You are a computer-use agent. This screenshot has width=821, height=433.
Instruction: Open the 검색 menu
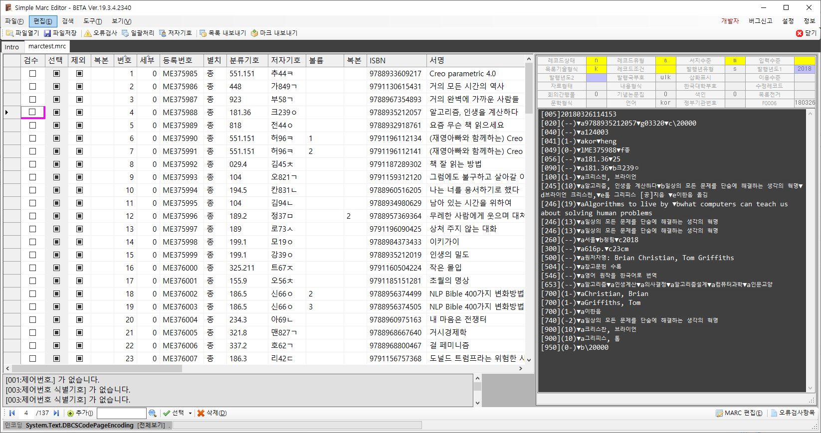(68, 21)
